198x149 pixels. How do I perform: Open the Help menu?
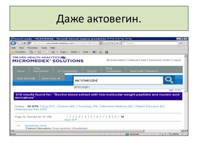(52, 48)
